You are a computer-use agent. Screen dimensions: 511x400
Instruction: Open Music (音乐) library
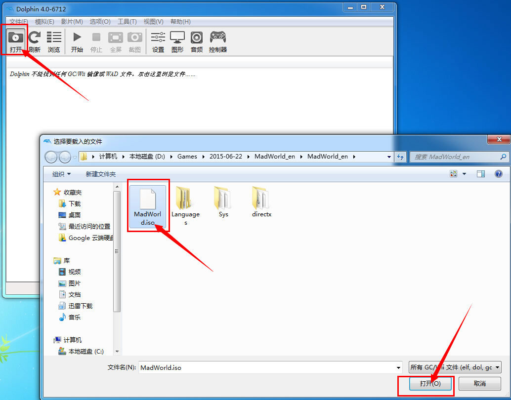[x=70, y=317]
